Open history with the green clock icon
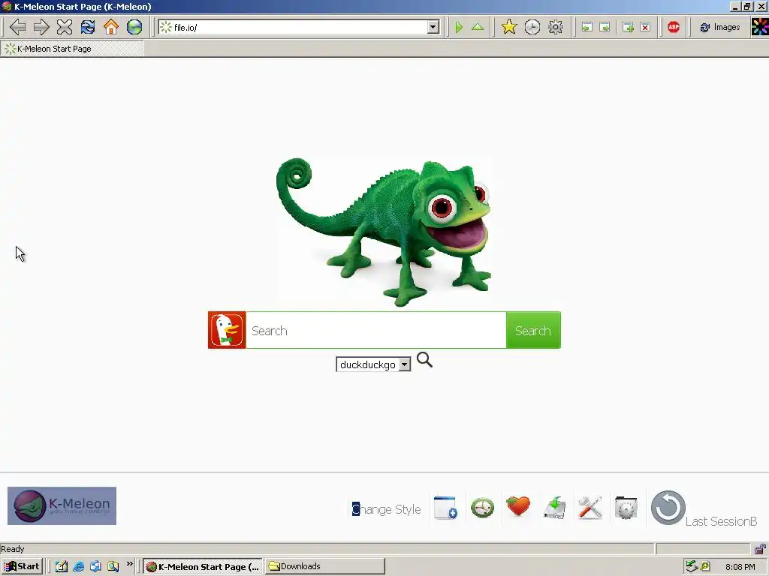 point(483,508)
